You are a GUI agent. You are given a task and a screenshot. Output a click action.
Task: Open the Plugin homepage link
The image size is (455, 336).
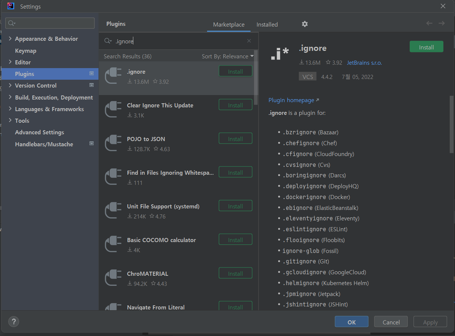click(294, 100)
